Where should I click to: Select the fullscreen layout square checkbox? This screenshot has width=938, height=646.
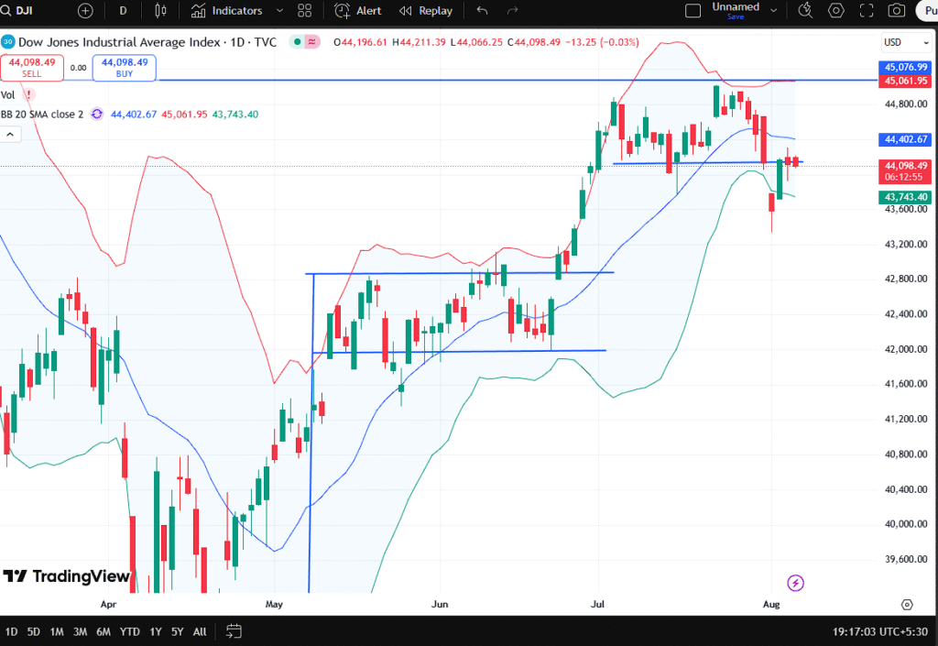point(693,10)
